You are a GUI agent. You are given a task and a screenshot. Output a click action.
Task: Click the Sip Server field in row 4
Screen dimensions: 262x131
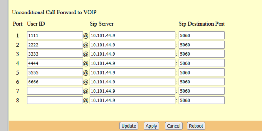pyautogui.click(x=132, y=63)
